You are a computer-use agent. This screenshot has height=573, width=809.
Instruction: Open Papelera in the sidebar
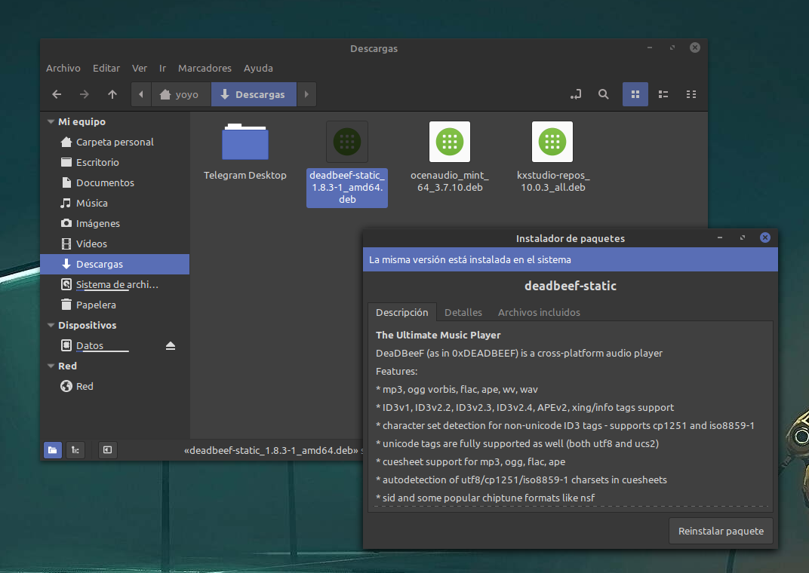[96, 305]
